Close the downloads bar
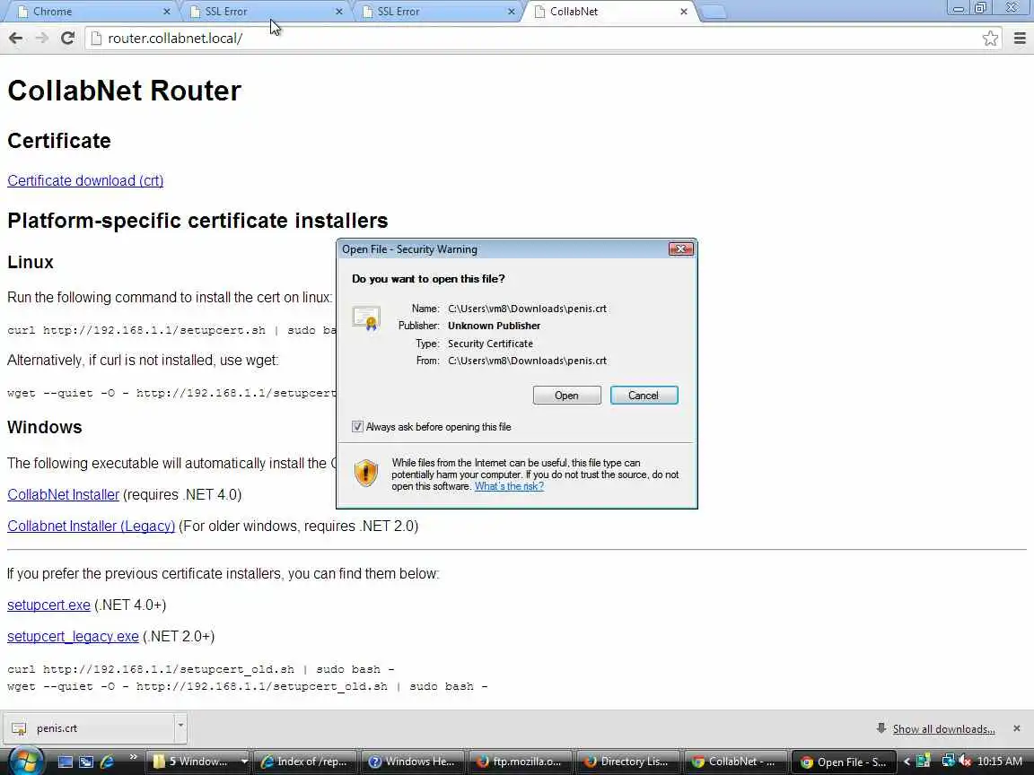Viewport: 1034px width, 775px height. tap(1017, 728)
